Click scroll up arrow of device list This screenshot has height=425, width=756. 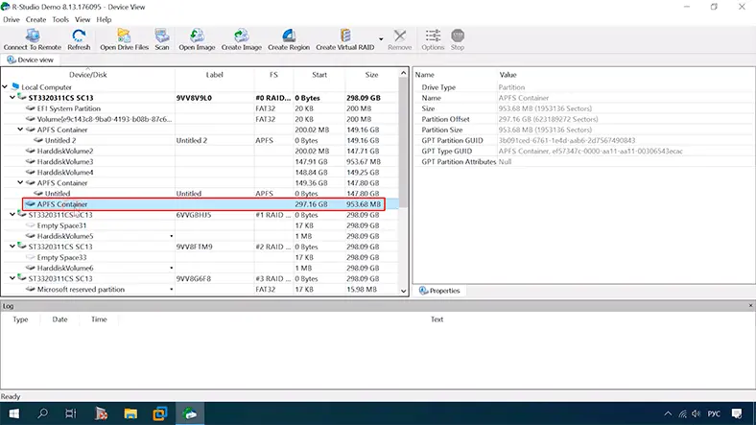coord(404,73)
